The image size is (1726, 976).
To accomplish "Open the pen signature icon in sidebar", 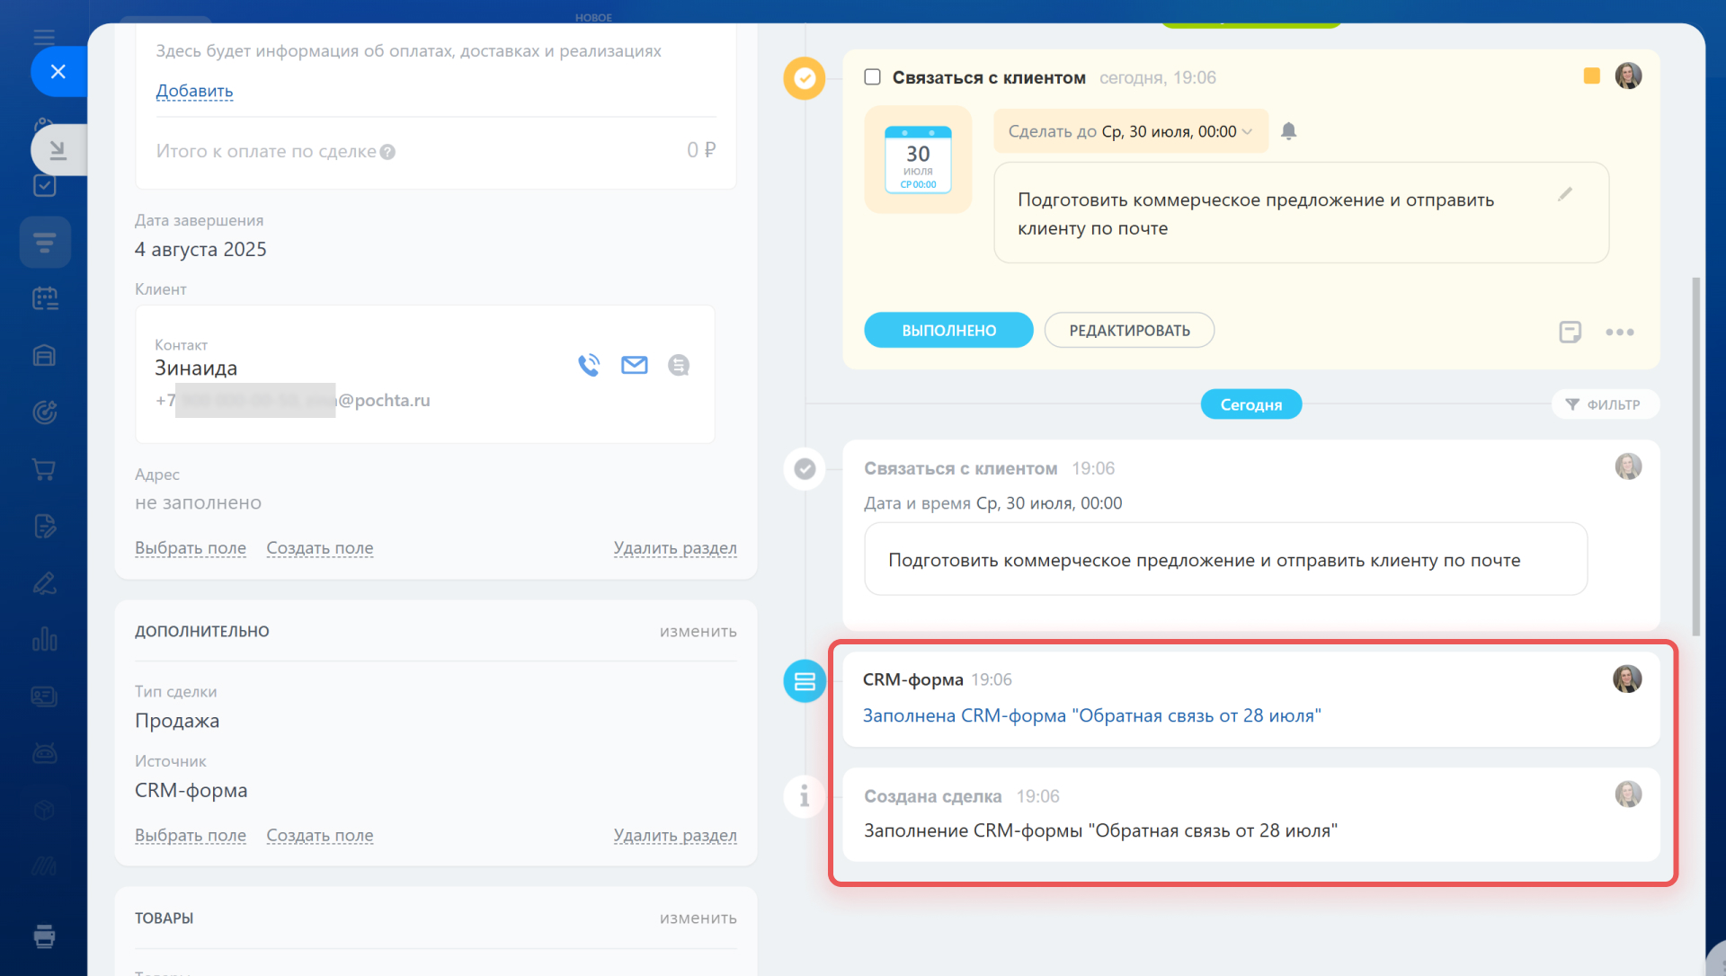I will tap(44, 583).
